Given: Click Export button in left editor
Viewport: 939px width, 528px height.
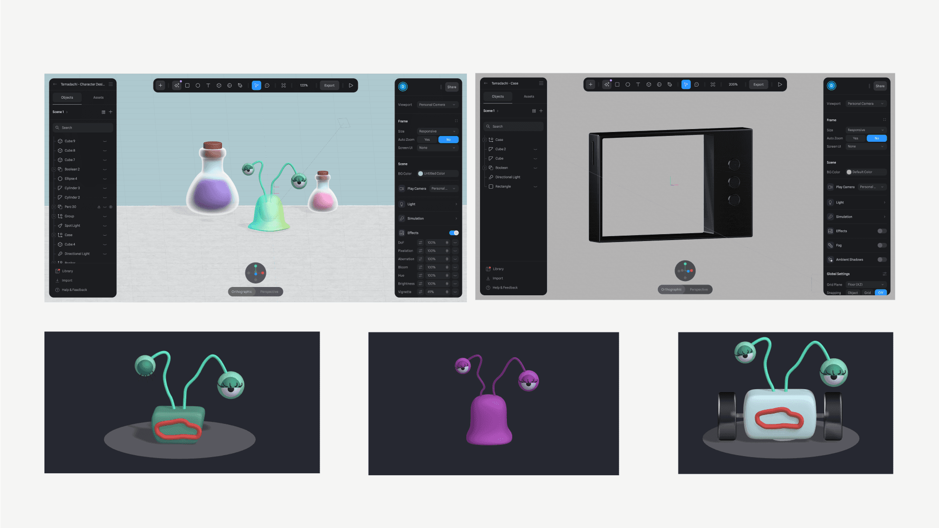Looking at the screenshot, I should 329,86.
